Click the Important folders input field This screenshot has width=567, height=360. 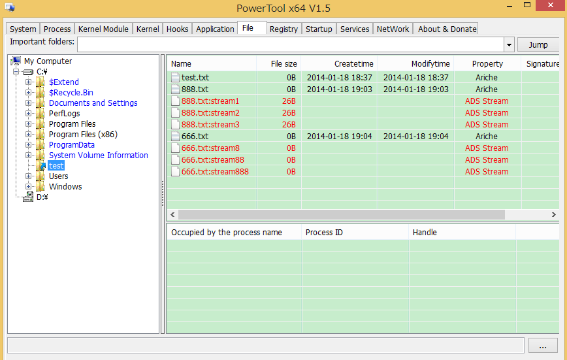(291, 45)
